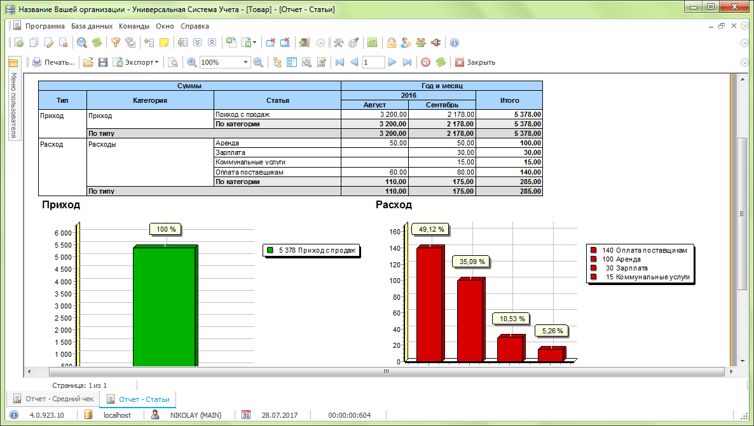Click the Закрыть button
754x426 pixels.
pyautogui.click(x=475, y=62)
